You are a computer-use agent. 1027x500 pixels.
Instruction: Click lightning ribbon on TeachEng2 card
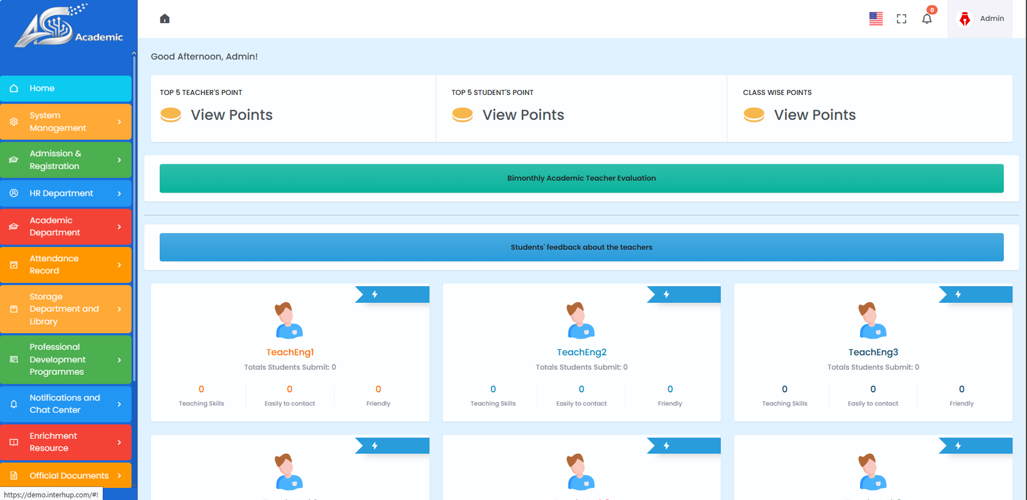click(684, 295)
